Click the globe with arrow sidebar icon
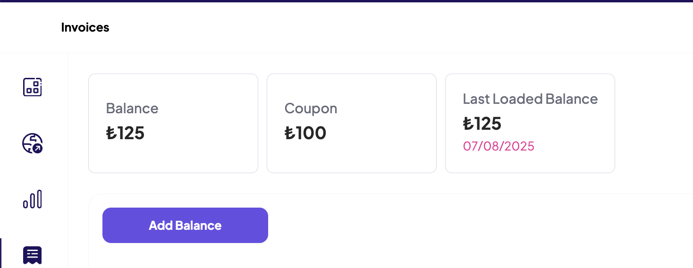 [33, 143]
